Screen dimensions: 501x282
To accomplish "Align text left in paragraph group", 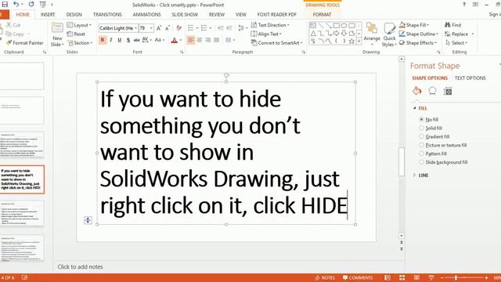I will click(x=191, y=40).
